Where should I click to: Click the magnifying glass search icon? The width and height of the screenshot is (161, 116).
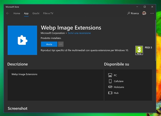(x=129, y=13)
